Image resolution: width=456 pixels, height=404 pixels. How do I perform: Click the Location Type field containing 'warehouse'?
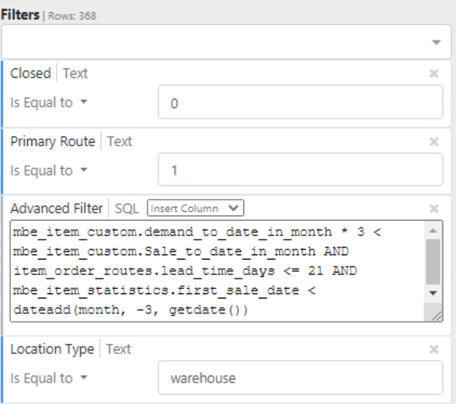coord(300,378)
